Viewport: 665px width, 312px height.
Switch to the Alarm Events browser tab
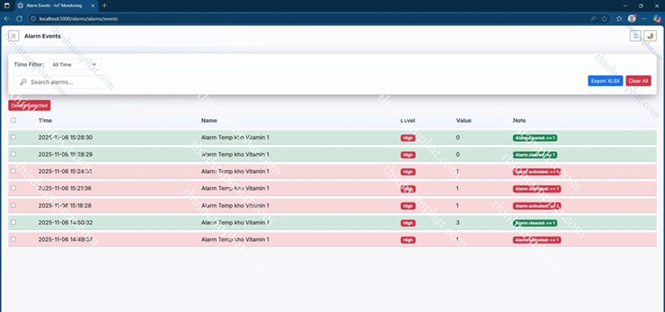55,5
